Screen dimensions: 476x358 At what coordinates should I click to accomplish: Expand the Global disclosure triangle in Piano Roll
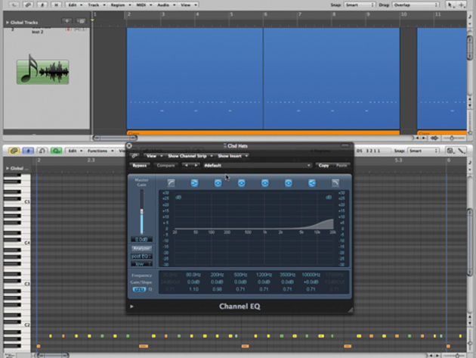(7, 168)
